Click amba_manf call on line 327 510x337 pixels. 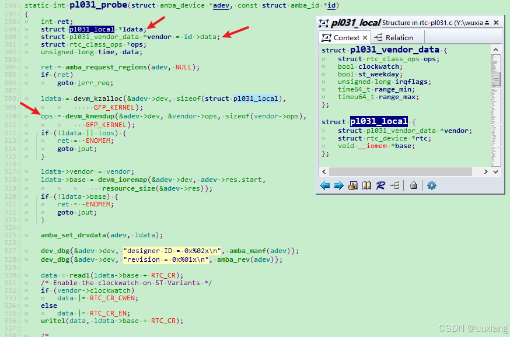(247, 251)
